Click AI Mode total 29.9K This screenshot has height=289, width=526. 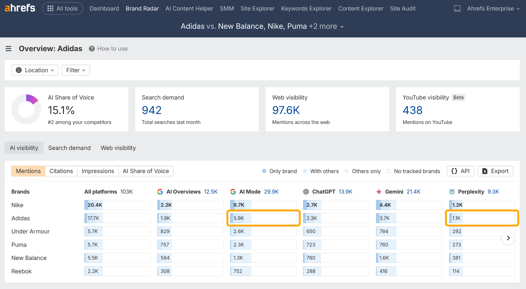271,192
